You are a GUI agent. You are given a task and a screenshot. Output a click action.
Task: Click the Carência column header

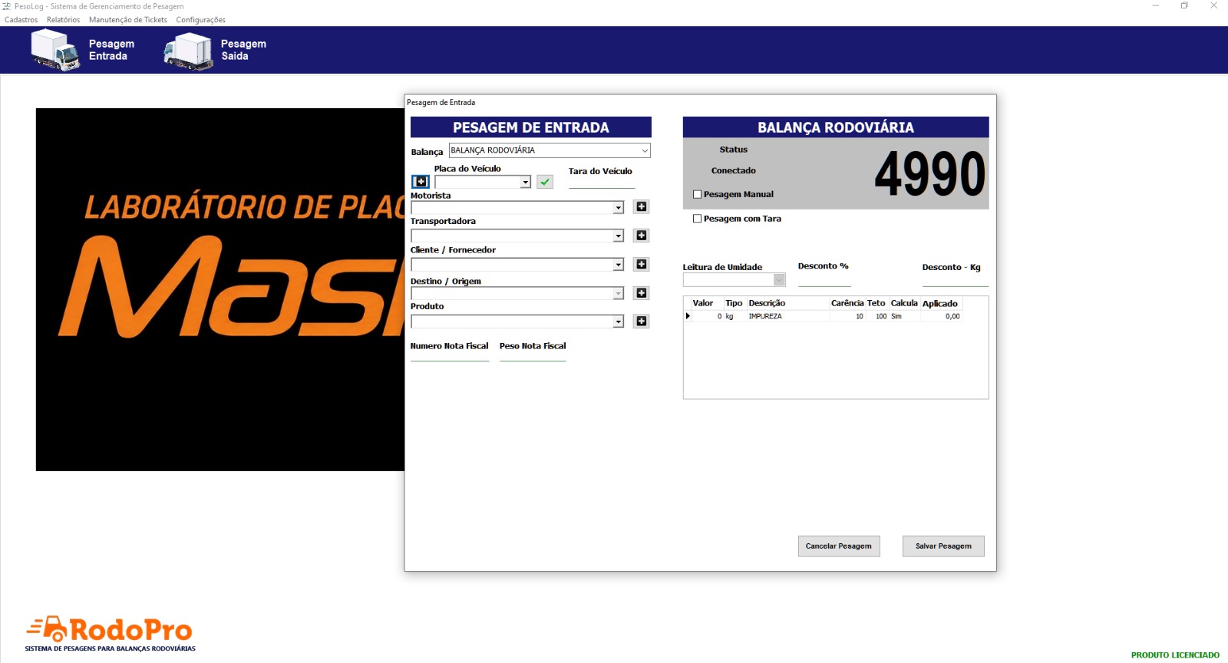click(x=847, y=303)
